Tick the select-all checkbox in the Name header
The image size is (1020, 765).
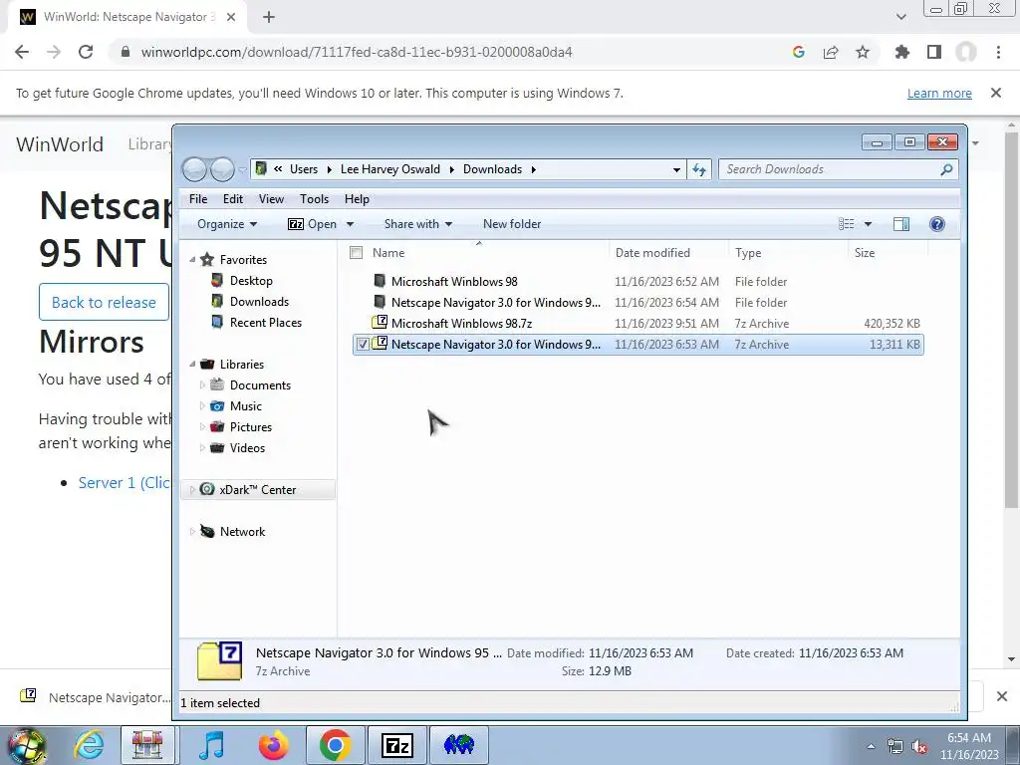pyautogui.click(x=356, y=253)
